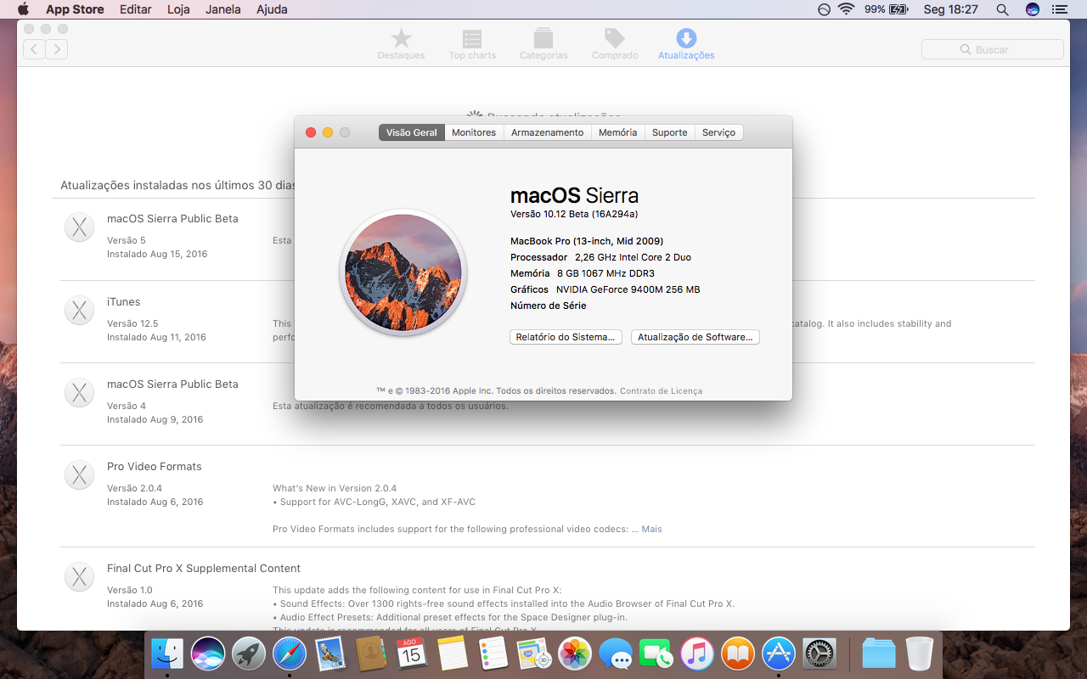The width and height of the screenshot is (1087, 679).
Task: Open Reminders from the Dock
Action: [493, 654]
